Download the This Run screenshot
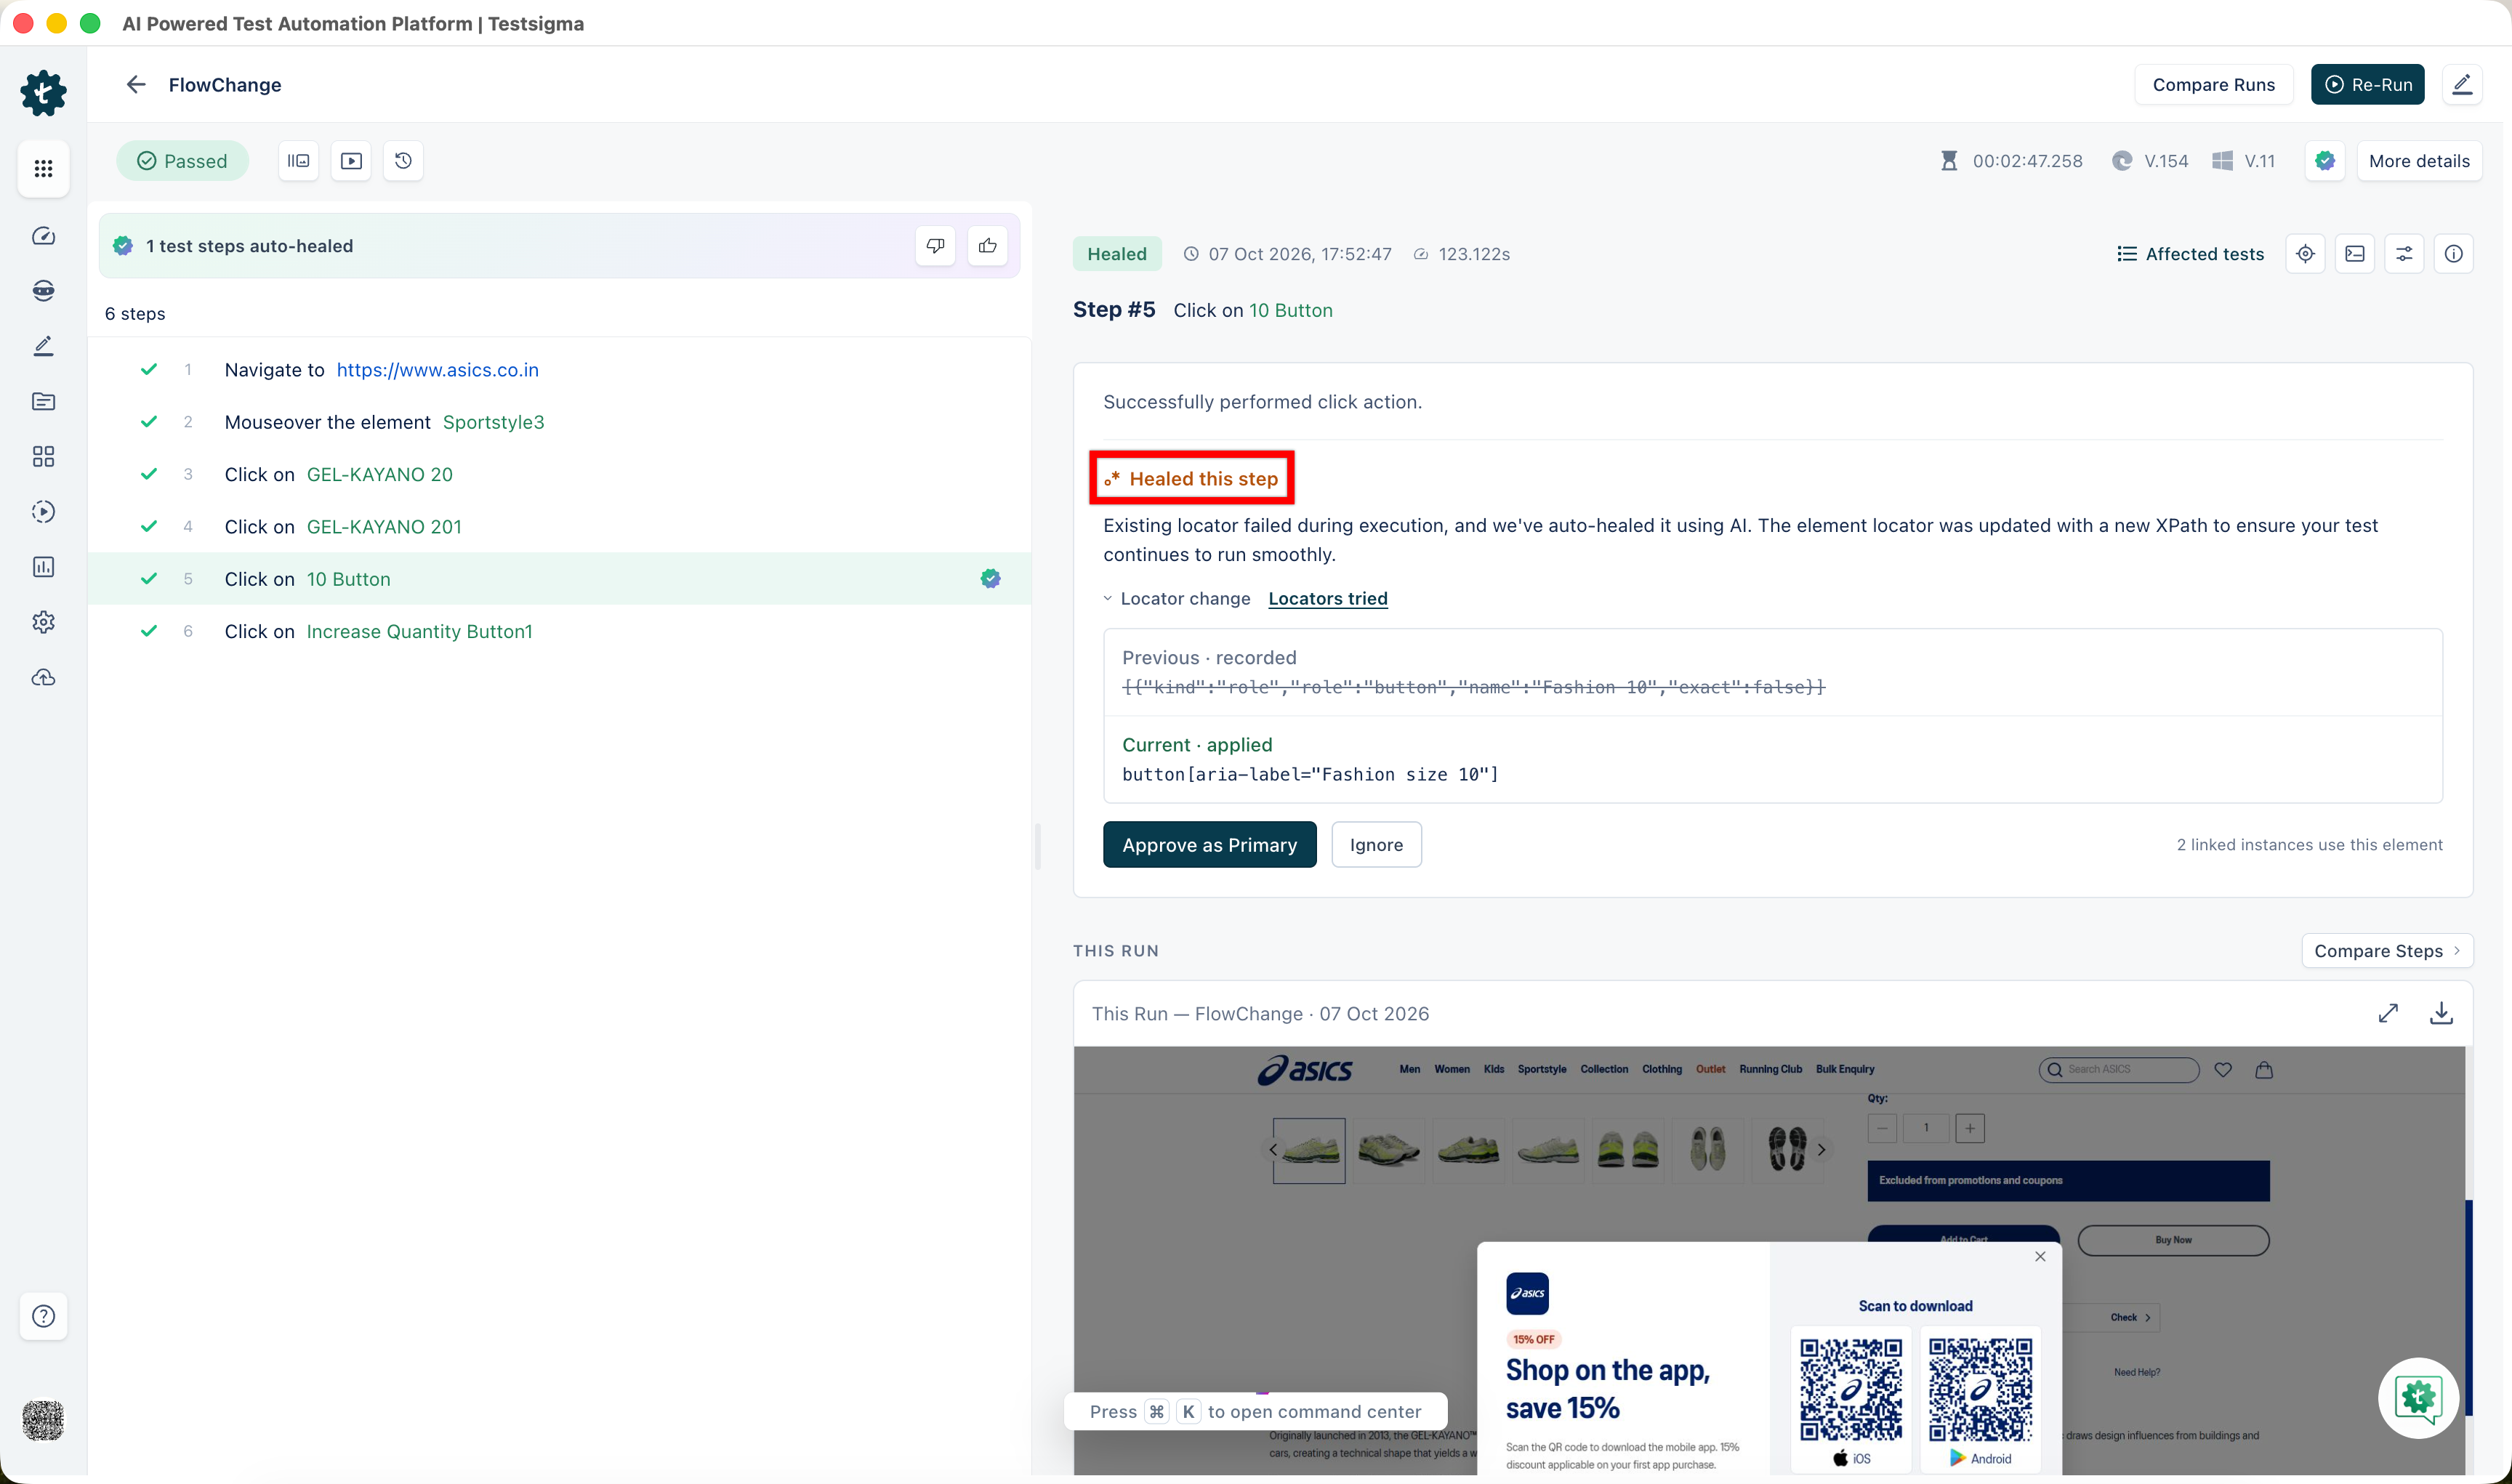Image resolution: width=2512 pixels, height=1484 pixels. [2441, 1013]
